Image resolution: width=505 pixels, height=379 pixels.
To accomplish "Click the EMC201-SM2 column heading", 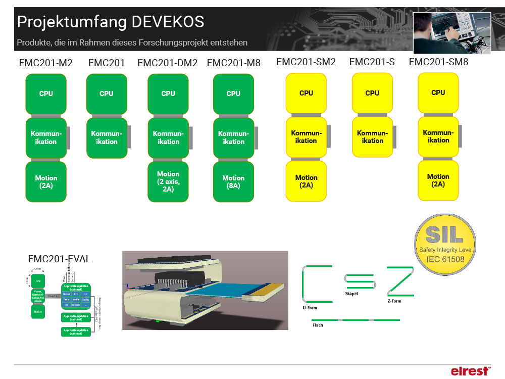I will (306, 62).
